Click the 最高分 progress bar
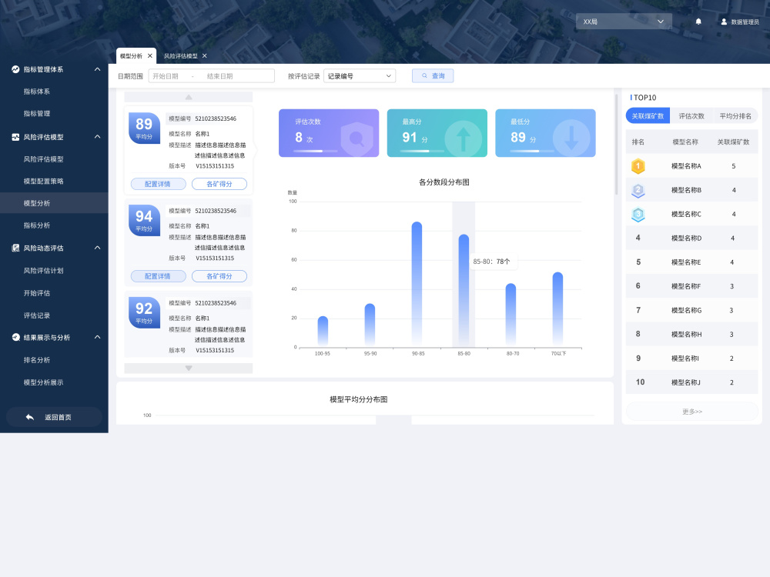The height and width of the screenshot is (577, 770). (x=422, y=151)
